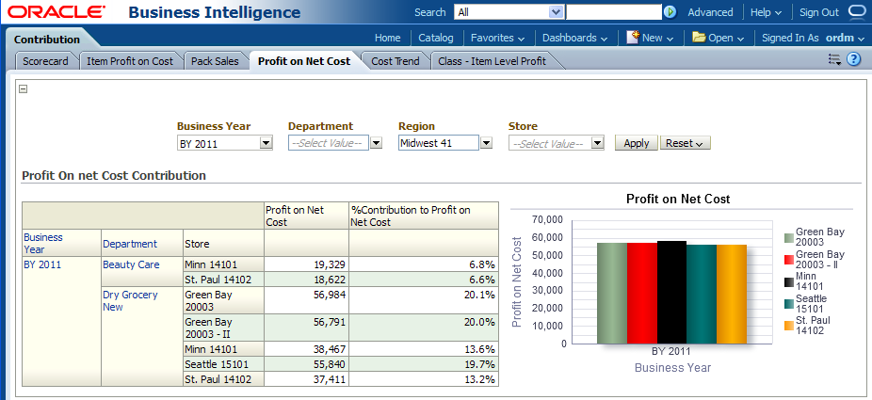Expand the Department select value dropdown
Viewport: 872px width, 400px height.
376,143
